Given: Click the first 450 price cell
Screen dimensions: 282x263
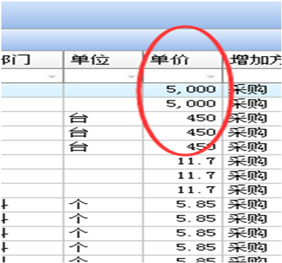Looking at the screenshot, I should pyautogui.click(x=183, y=118).
